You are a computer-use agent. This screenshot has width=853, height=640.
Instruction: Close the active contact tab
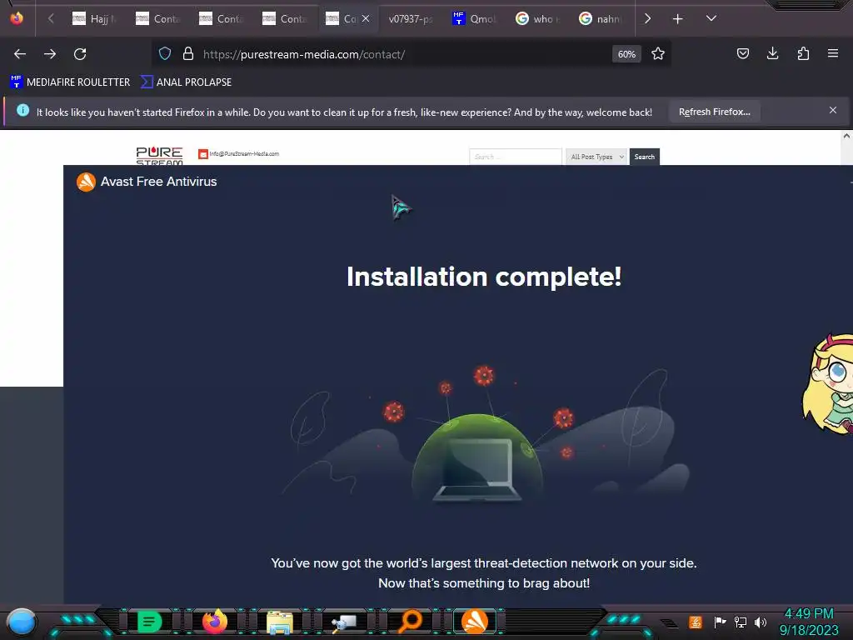click(366, 18)
